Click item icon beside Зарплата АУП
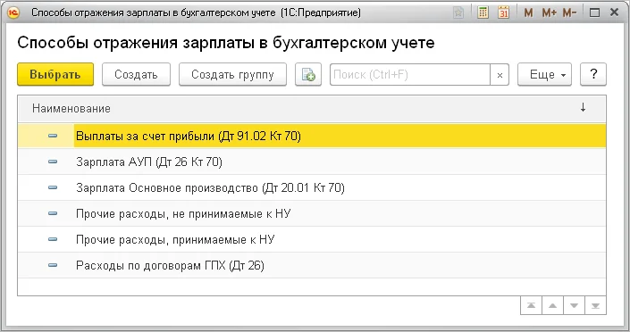The image size is (630, 332). [x=53, y=162]
